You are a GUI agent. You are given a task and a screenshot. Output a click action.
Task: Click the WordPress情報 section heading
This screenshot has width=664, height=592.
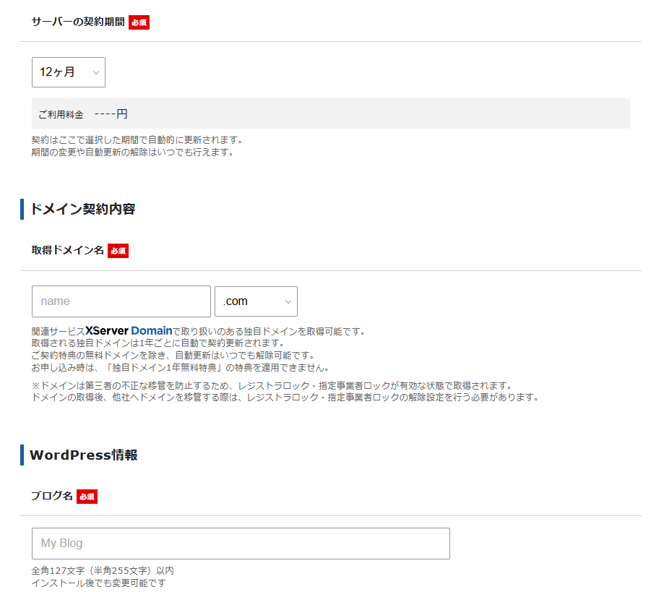point(83,455)
